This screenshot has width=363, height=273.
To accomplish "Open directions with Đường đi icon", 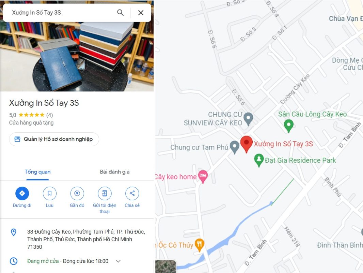I will click(x=22, y=193).
